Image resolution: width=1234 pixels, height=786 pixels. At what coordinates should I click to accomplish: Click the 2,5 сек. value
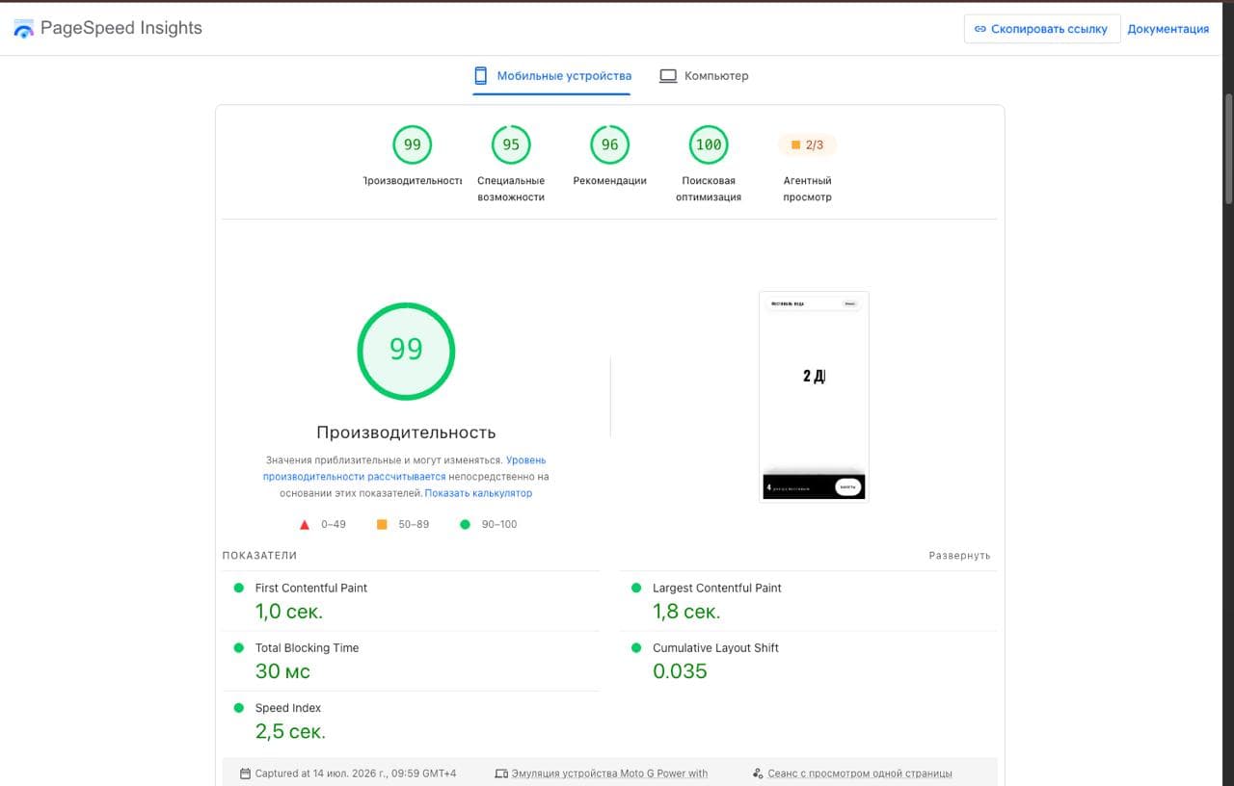pyautogui.click(x=290, y=731)
